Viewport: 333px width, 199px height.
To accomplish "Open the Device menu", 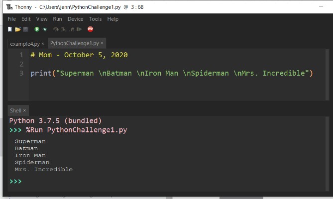I will tap(75, 19).
